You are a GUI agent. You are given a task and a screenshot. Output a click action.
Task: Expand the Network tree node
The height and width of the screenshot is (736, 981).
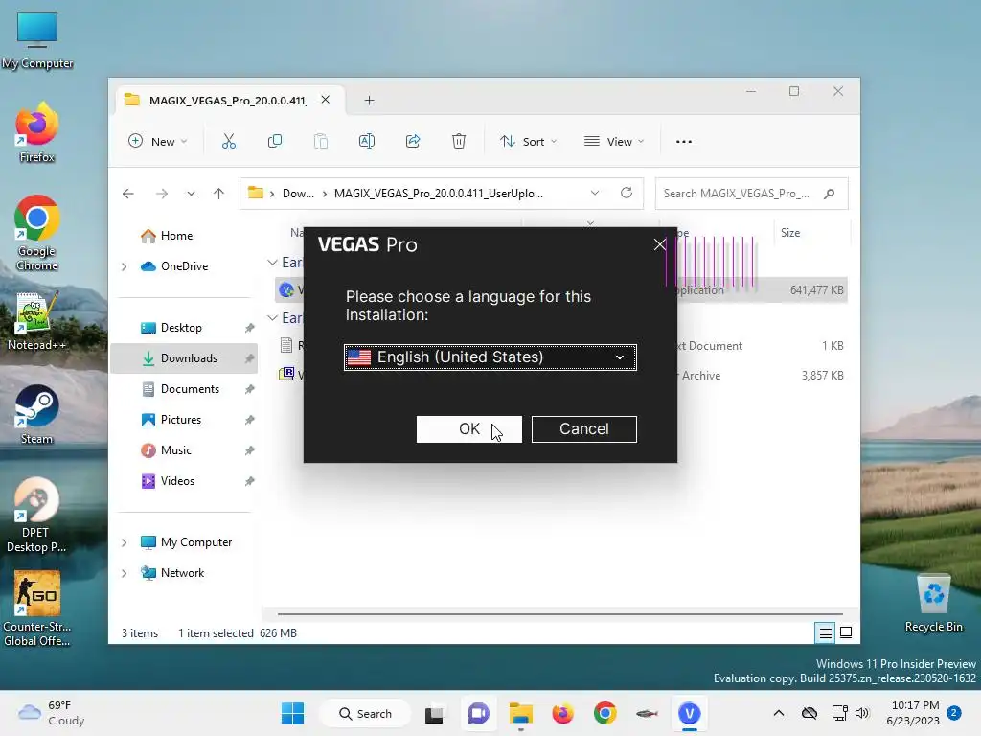point(124,573)
